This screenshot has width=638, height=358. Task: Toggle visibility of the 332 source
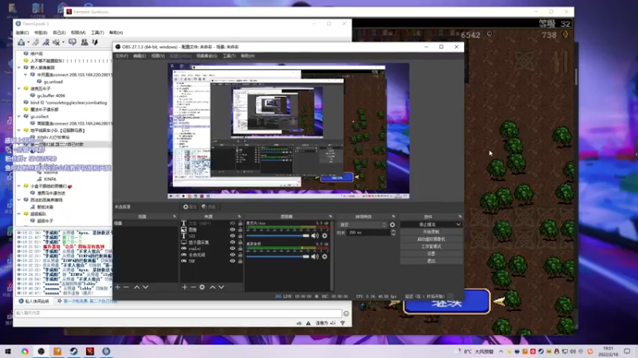click(x=232, y=261)
